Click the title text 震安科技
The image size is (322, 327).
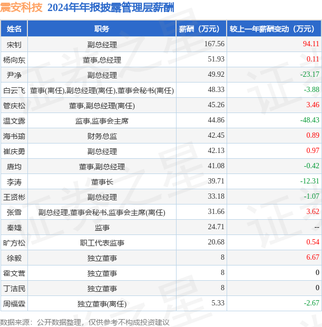point(21,8)
